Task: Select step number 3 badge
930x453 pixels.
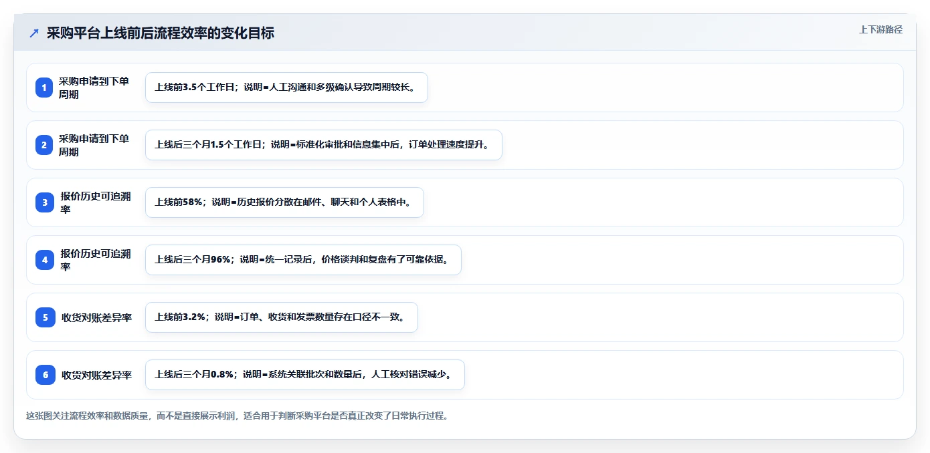Action: (x=44, y=202)
